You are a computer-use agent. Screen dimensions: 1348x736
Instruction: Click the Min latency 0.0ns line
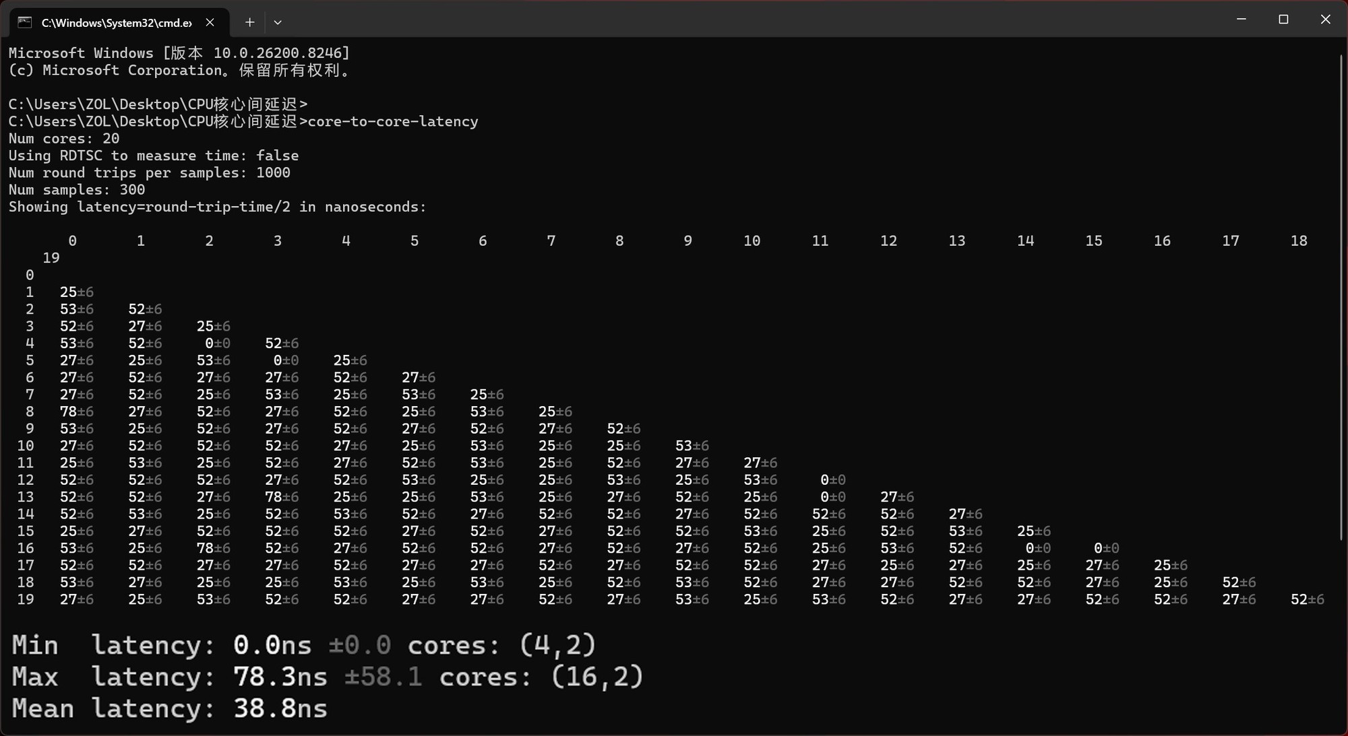[x=304, y=645]
